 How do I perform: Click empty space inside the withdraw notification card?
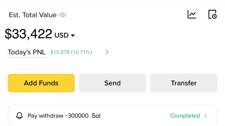point(136,116)
